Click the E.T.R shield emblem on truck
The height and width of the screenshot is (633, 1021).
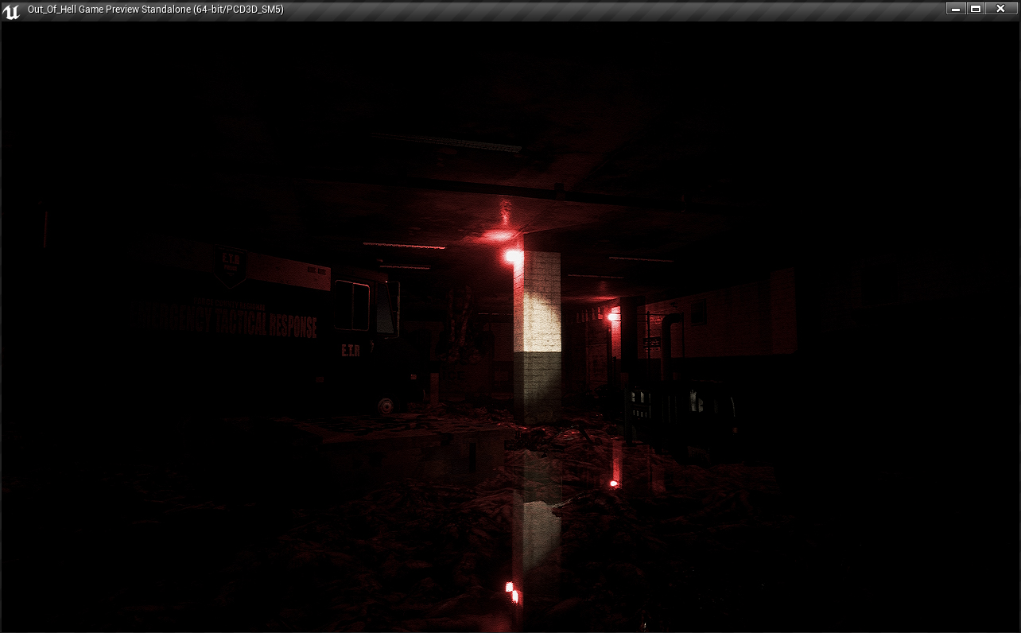231,266
